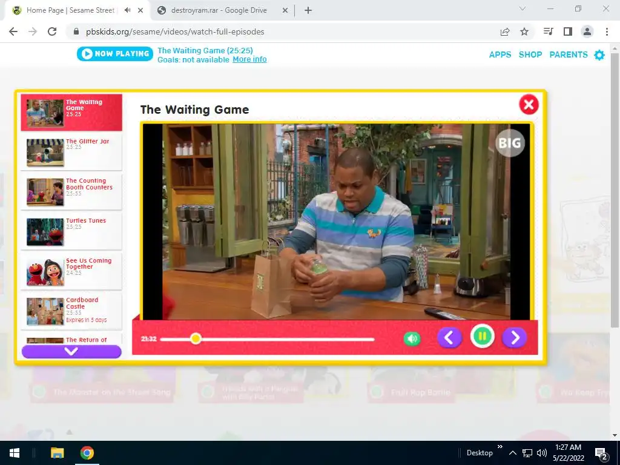Click the address bar URL
Screen dimensions: 620x465
click(175, 31)
